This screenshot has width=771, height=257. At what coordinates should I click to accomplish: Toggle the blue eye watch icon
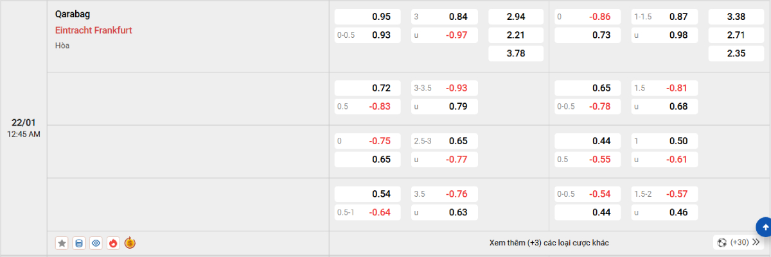point(96,243)
